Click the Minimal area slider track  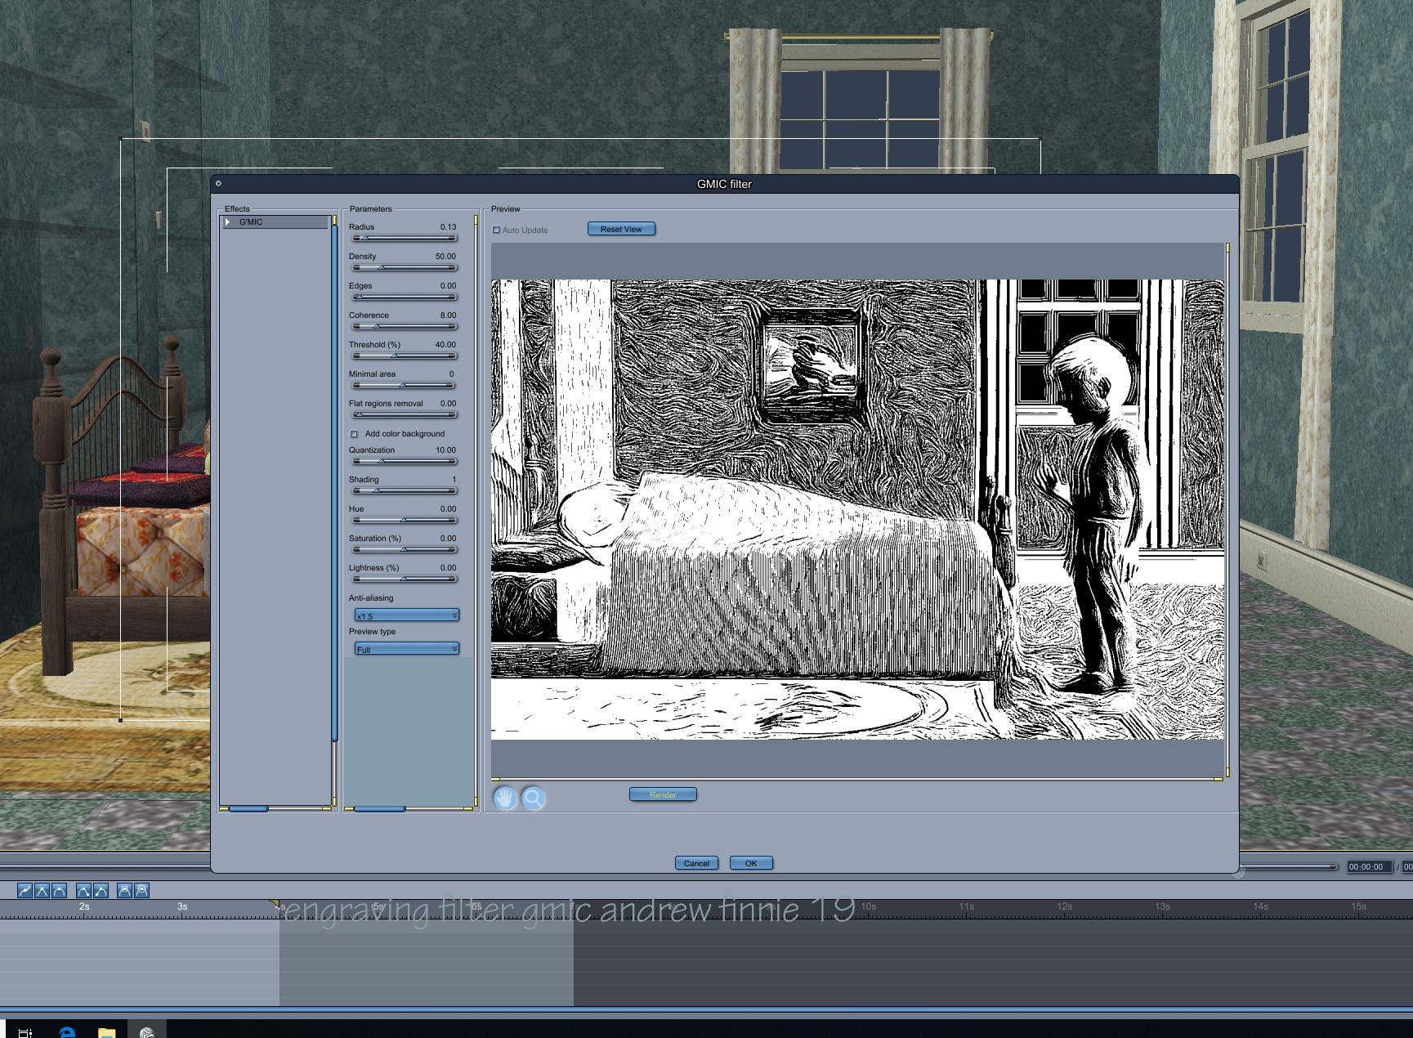[x=405, y=385]
